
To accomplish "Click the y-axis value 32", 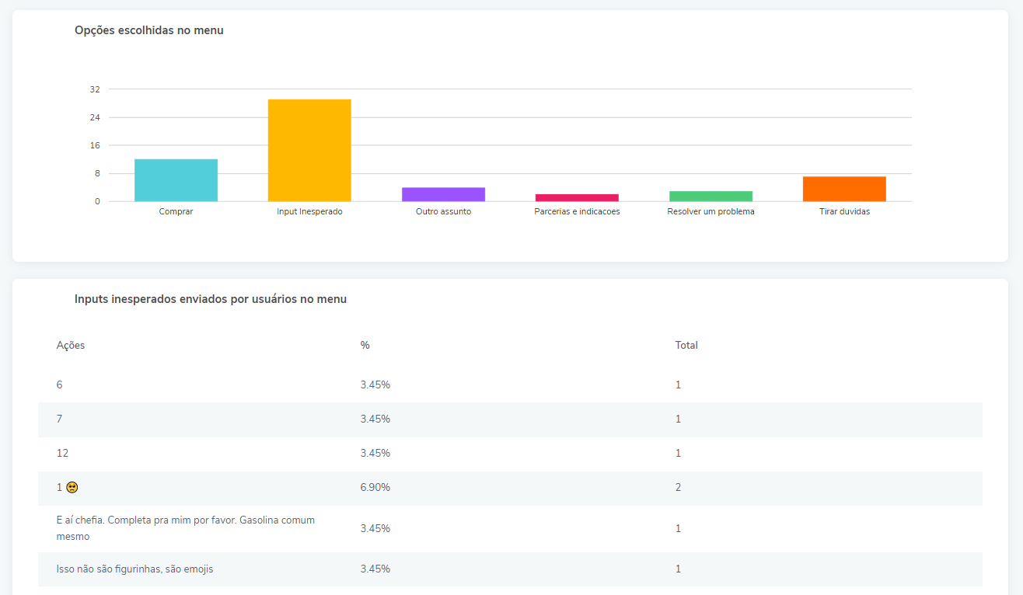I will pyautogui.click(x=95, y=89).
